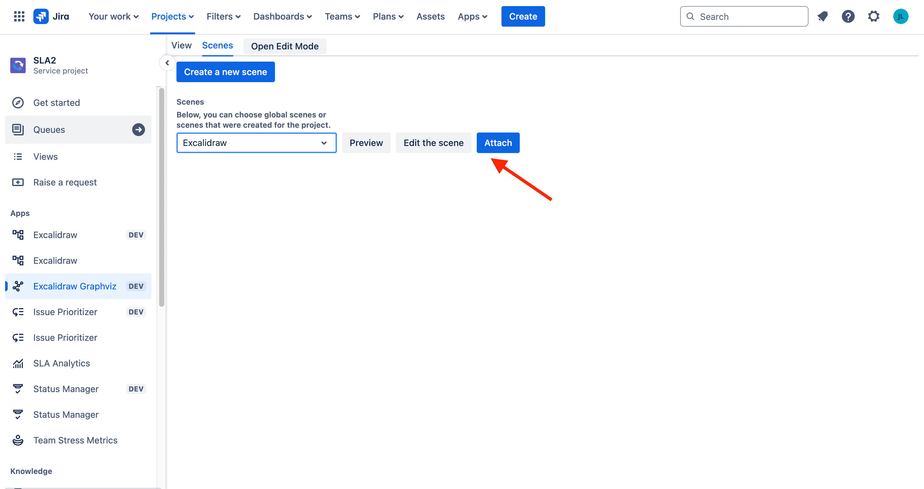Screen dimensions: 924x489
Task: Expand the Filters menu
Action: [224, 16]
